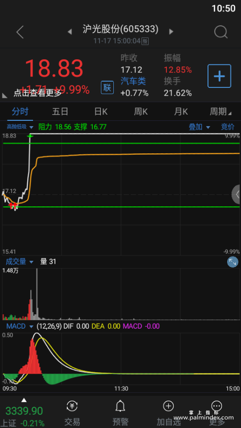Tap the 联 linked stocks icon
The width and height of the screenshot is (241, 428).
107,87
